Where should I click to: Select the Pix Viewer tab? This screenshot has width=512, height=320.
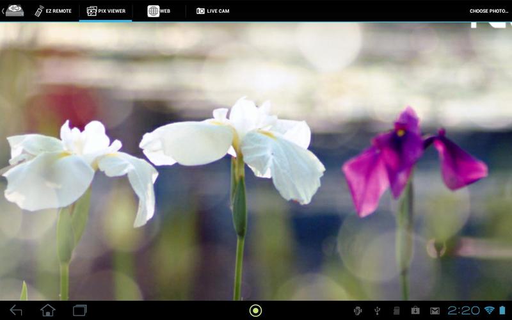tap(106, 11)
